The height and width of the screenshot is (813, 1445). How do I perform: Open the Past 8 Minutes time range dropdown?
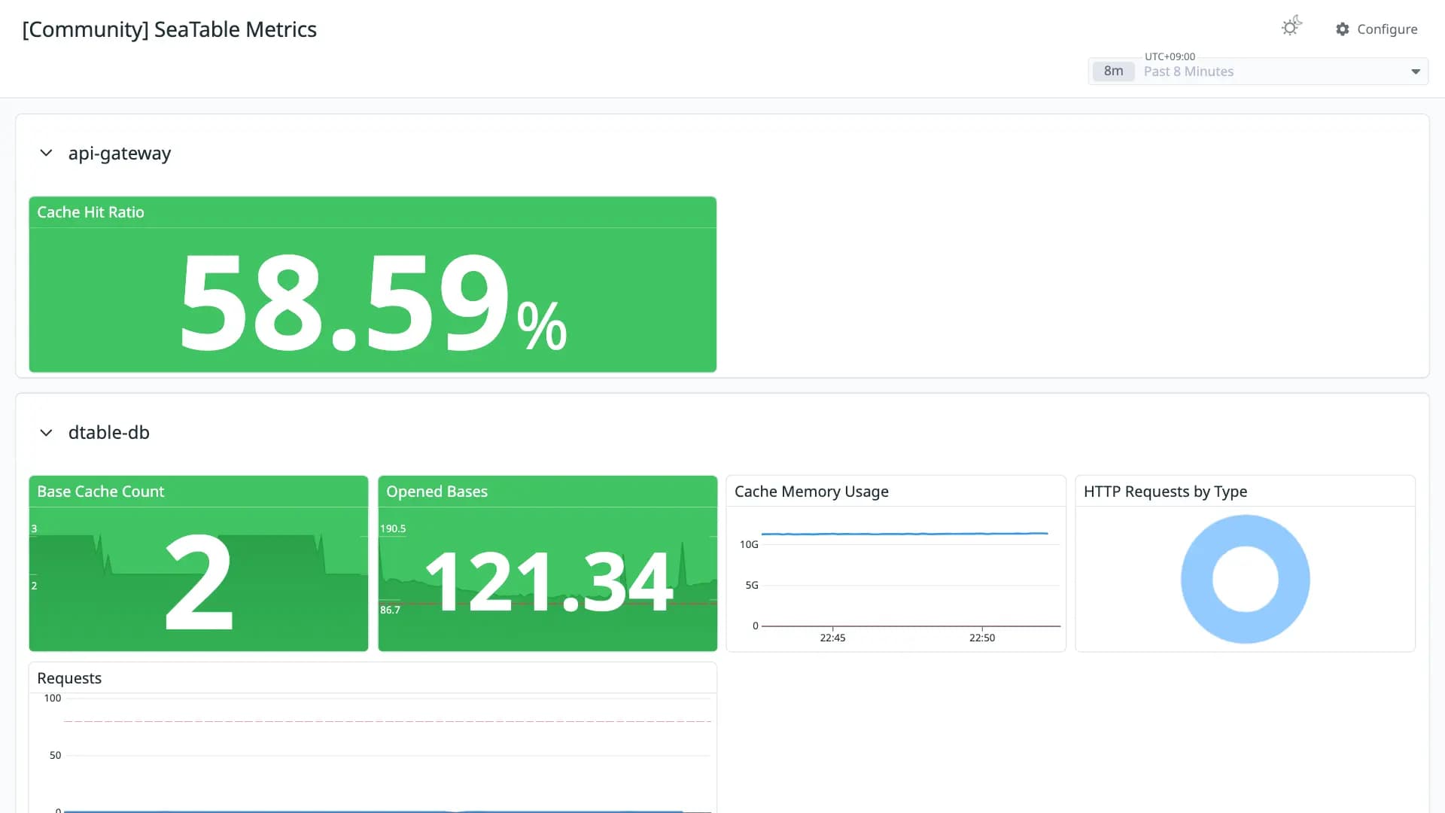(x=1258, y=72)
